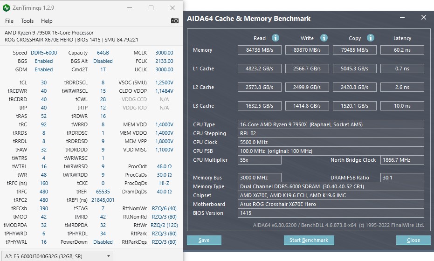
Task: Click L3 Cache Write value 1414.8 GB/s
Action: (x=307, y=106)
